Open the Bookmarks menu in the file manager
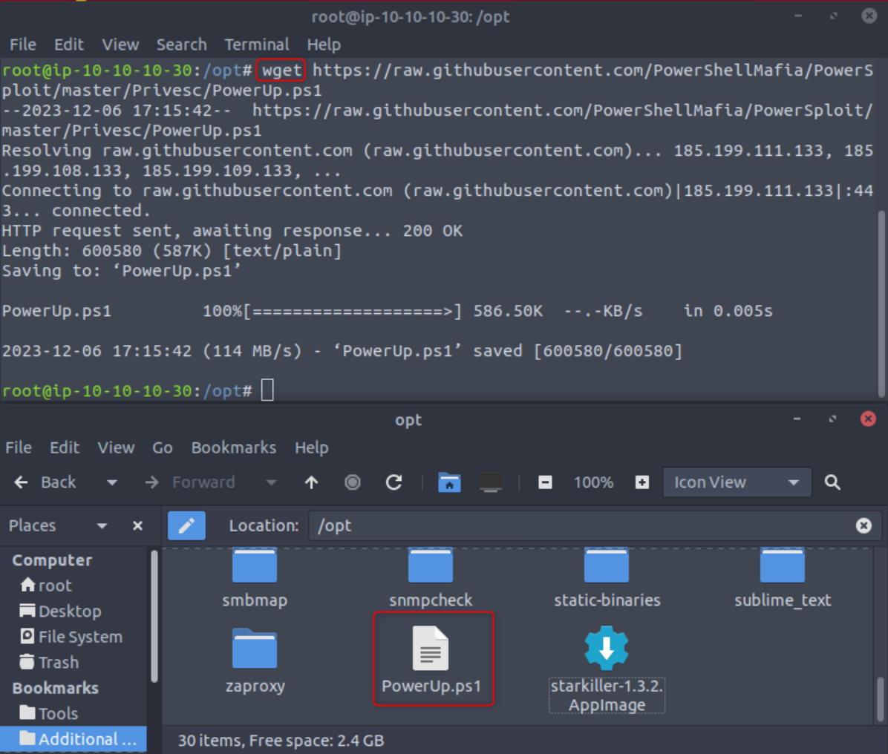This screenshot has width=888, height=754. (234, 448)
